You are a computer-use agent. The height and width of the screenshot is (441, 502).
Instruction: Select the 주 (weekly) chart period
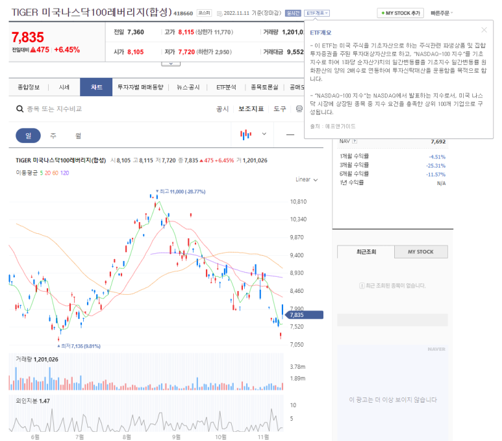point(53,136)
